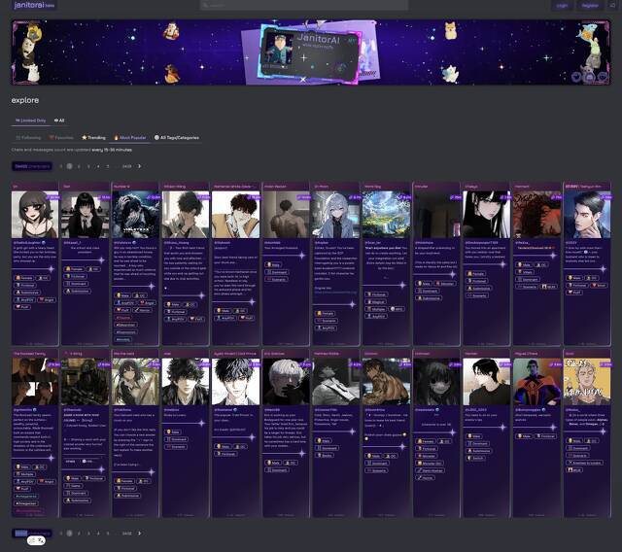Open the top sort order dropdown
Screen dimensions: 622x552
click(32, 166)
